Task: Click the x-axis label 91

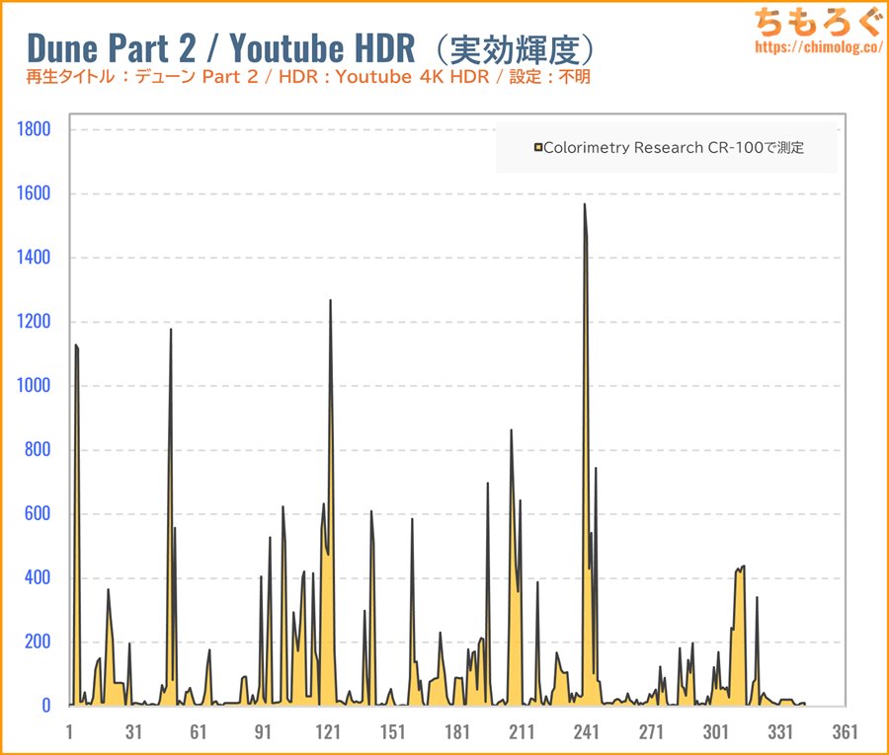Action: click(x=263, y=731)
